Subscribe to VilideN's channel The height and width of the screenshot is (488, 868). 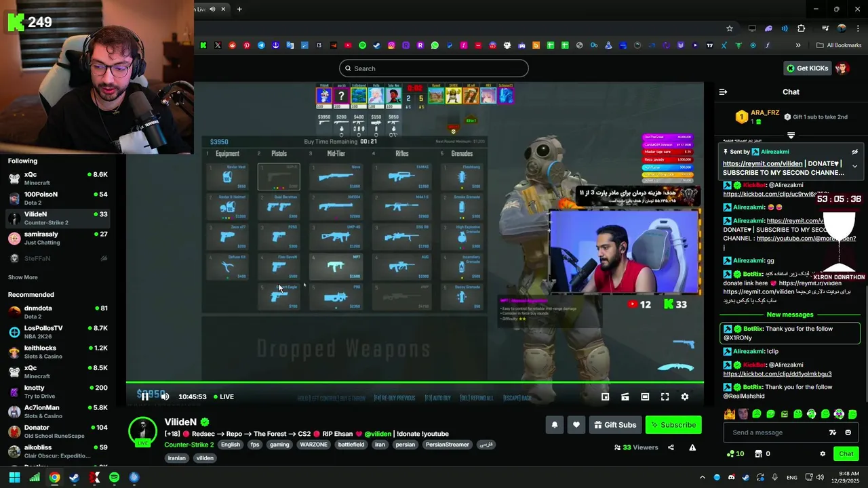click(x=673, y=425)
